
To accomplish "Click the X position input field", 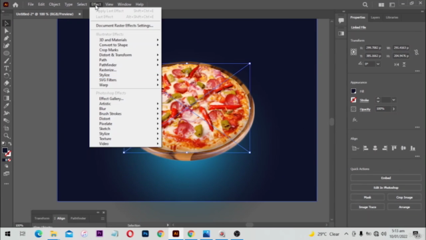I will [373, 48].
